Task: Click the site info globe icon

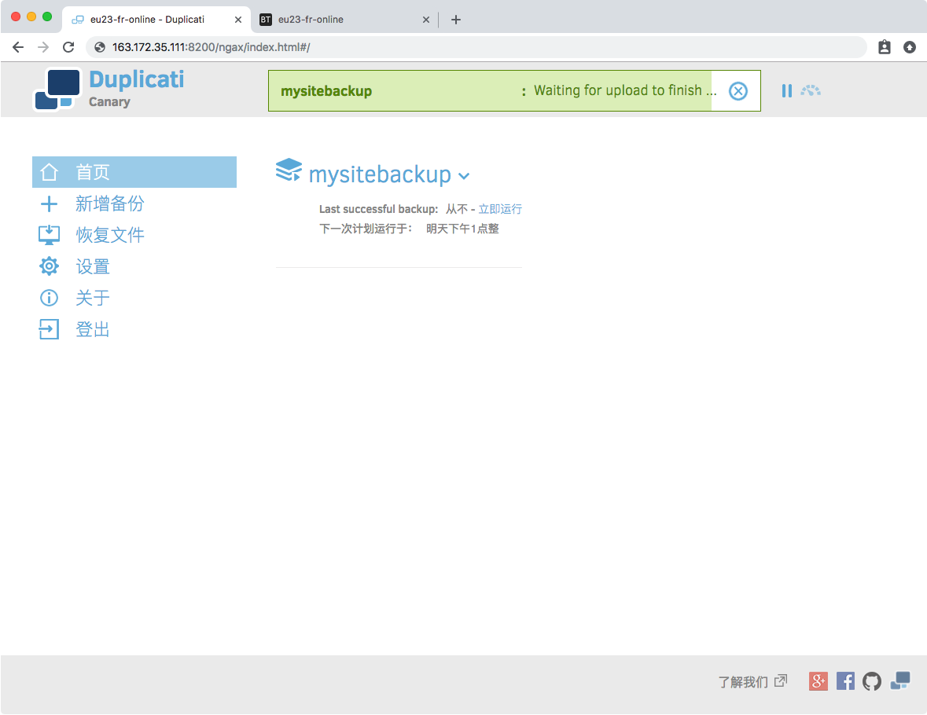Action: click(100, 47)
